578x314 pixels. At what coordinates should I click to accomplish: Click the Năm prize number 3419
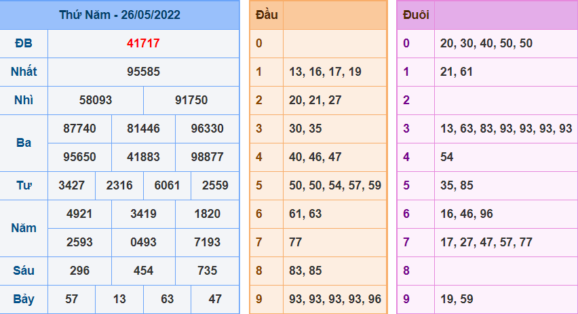[x=143, y=214]
